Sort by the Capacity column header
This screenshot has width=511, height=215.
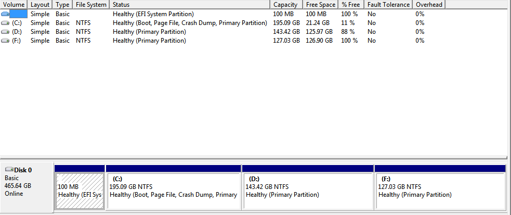point(287,5)
